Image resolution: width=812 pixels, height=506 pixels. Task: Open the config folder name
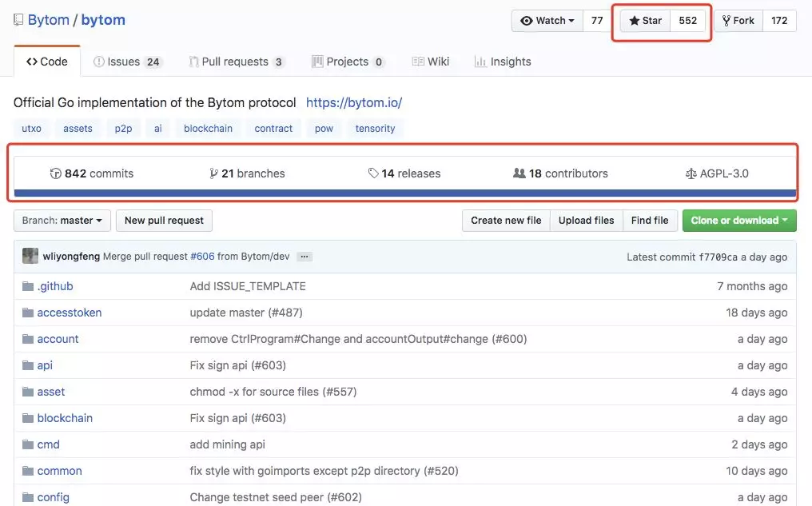click(54, 498)
